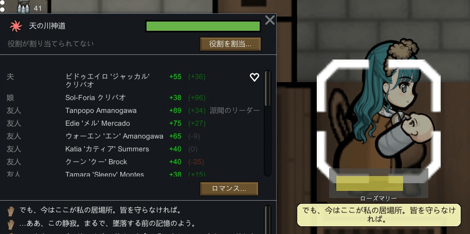Screen dimensions: 470x234
Task: Open the ロマンス... romance button
Action: pyautogui.click(x=229, y=188)
